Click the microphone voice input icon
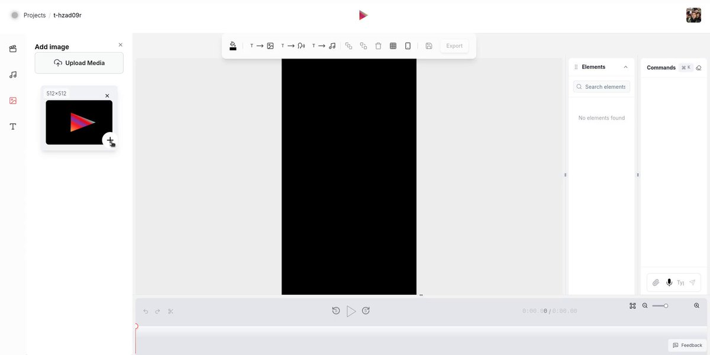This screenshot has width=710, height=355. [x=669, y=283]
